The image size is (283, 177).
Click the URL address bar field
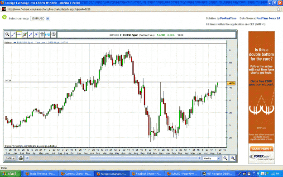coord(141,9)
